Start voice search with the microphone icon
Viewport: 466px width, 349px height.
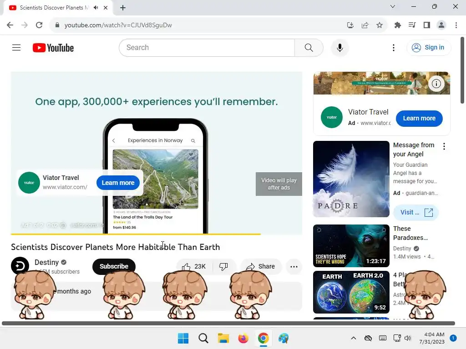point(339,47)
